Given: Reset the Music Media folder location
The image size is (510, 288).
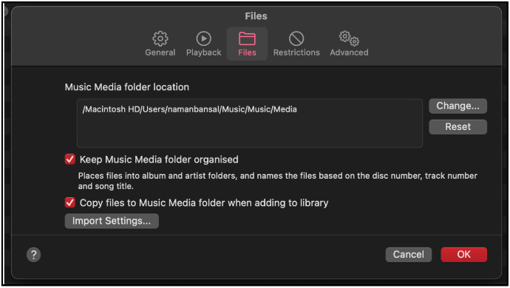Looking at the screenshot, I should 458,127.
